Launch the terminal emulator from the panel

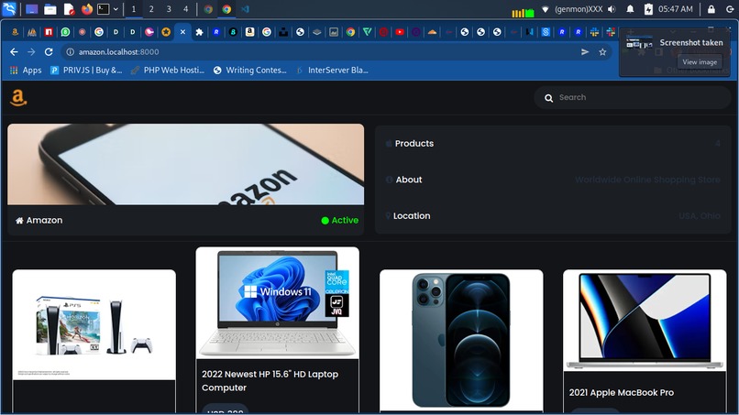point(104,9)
